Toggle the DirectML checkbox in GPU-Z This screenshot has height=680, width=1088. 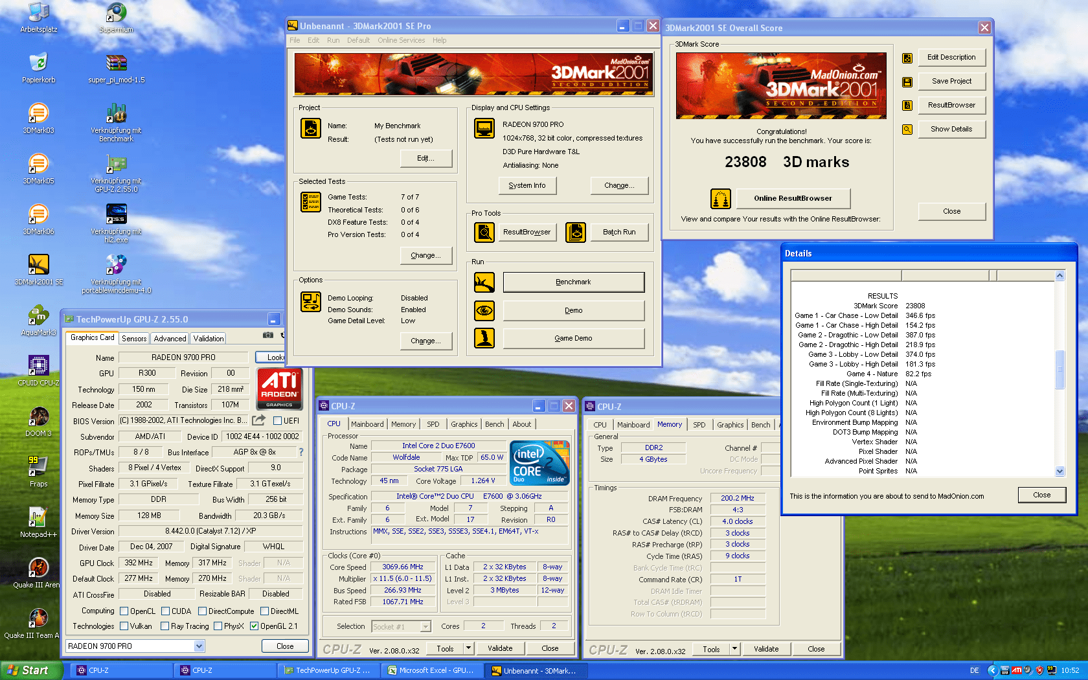coord(264,611)
